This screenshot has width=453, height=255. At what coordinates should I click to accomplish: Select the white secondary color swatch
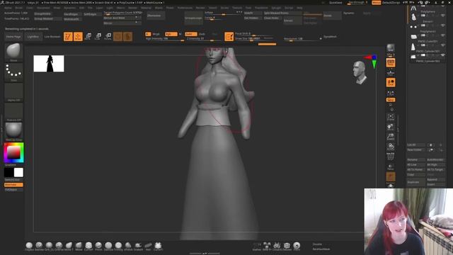(x=18, y=173)
